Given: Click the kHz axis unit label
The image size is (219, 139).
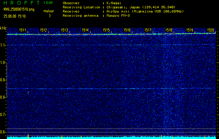Looking at the screenshot, I should (3, 28).
